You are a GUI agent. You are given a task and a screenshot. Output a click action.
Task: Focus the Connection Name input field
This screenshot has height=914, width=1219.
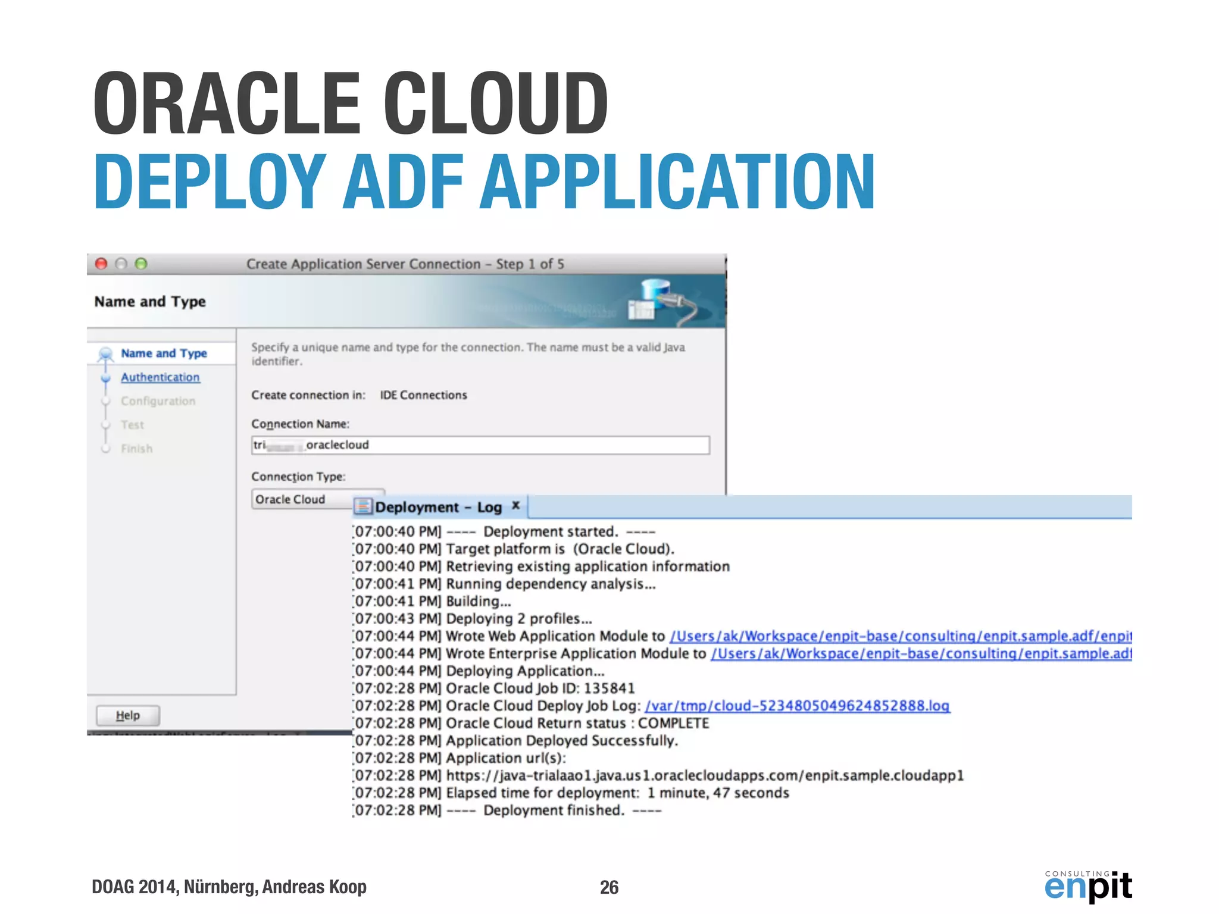[x=480, y=445]
